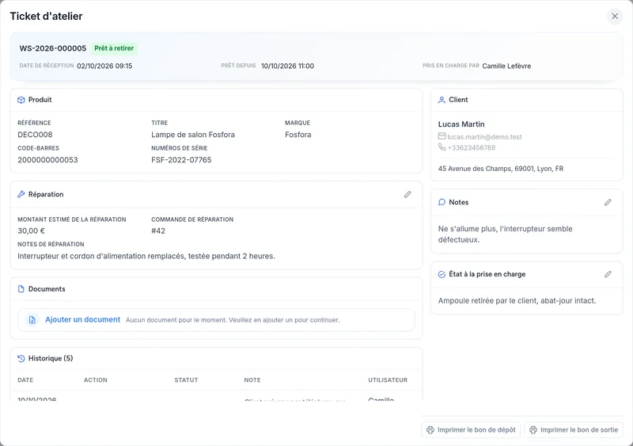Image resolution: width=633 pixels, height=446 pixels.
Task: Close the Ticket d'atelier dialog
Action: pyautogui.click(x=615, y=16)
